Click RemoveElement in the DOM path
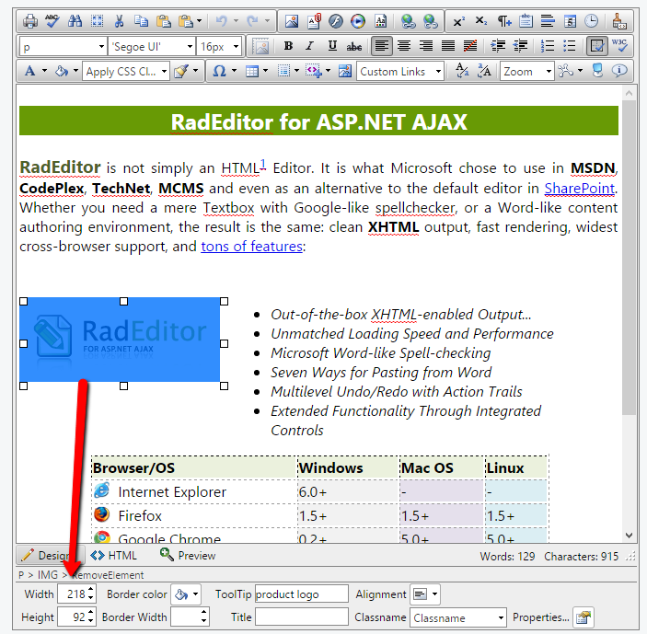Screen dimensions: 647x634 tap(108, 574)
